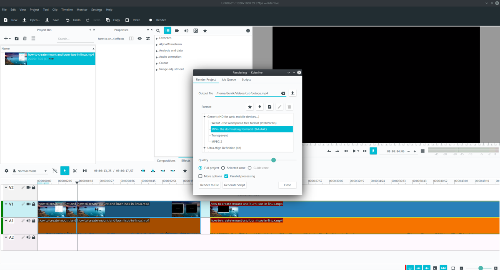
Task: Show favorite effects via the star icon
Action: pos(205,31)
